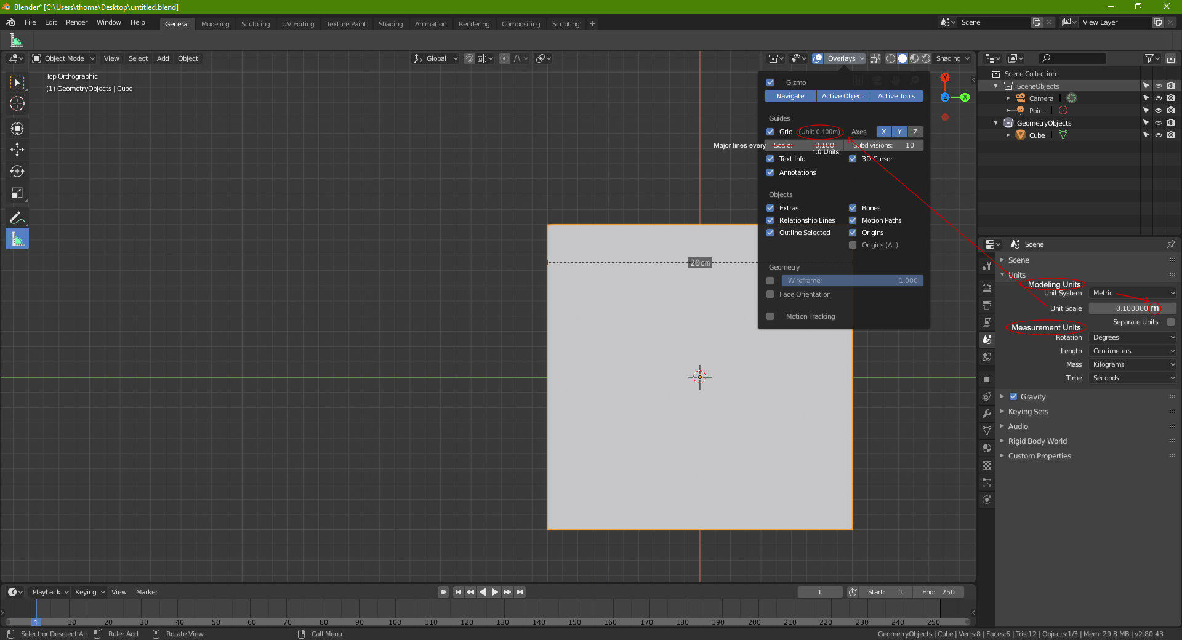Select the Annotate pencil tool
Viewport: 1182px width, 640px height.
click(x=17, y=217)
